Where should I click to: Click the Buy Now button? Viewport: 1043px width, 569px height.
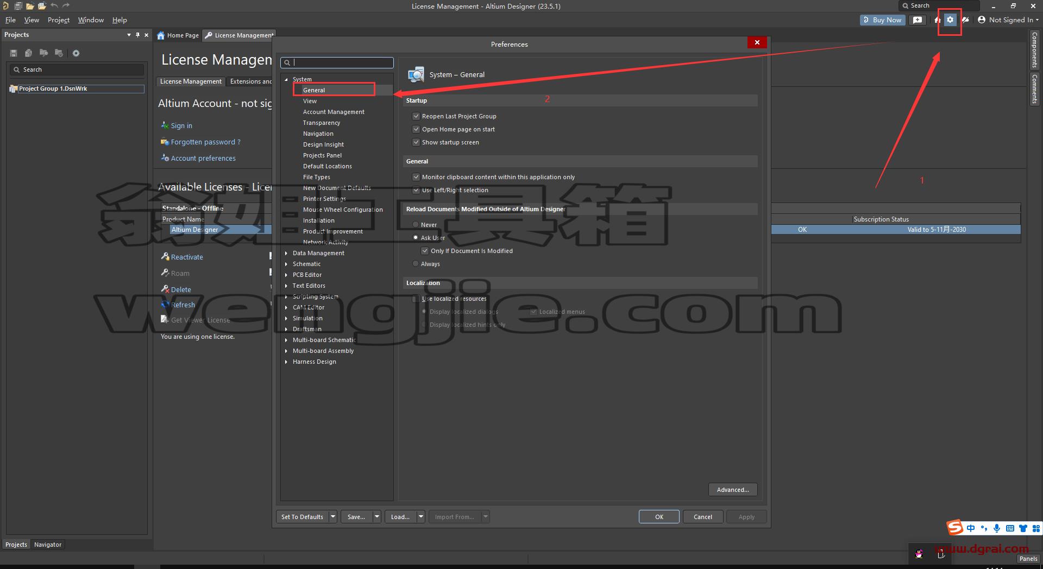tap(883, 20)
